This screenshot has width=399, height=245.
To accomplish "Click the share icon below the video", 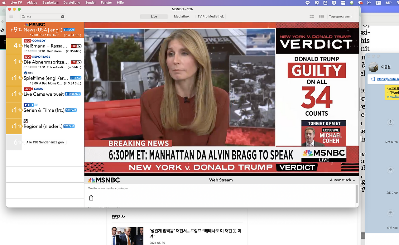I will [x=91, y=198].
